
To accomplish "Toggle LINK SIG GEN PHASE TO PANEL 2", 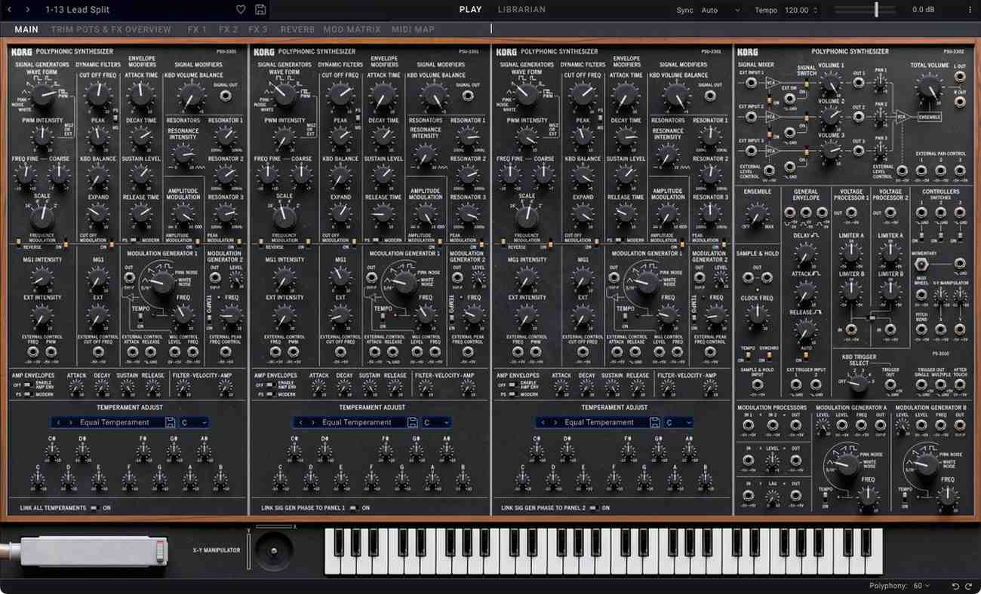I will [x=593, y=507].
